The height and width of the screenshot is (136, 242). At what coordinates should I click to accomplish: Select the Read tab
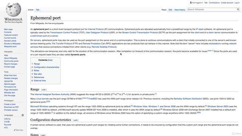click(164, 10)
